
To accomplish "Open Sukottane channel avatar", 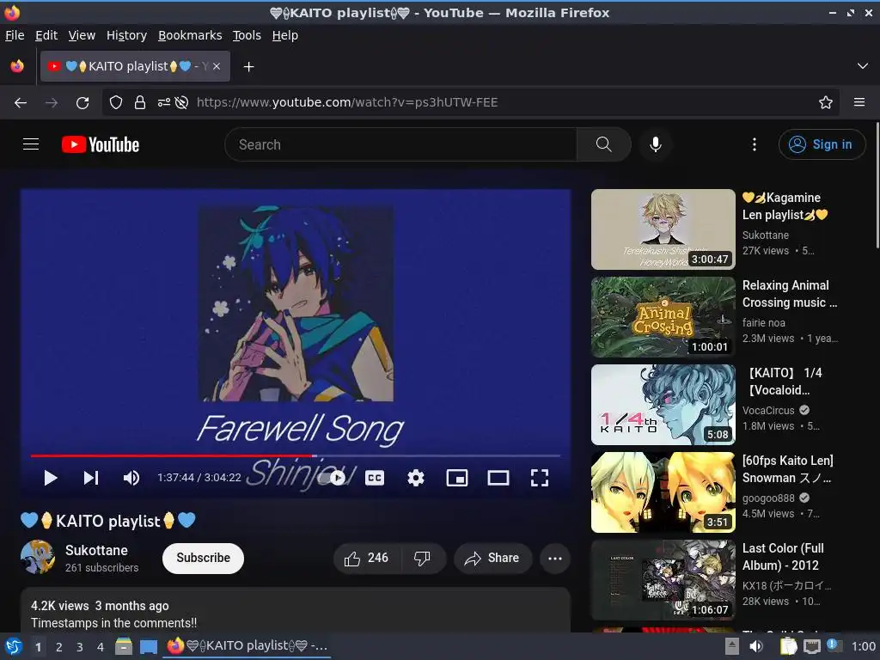I will click(38, 557).
